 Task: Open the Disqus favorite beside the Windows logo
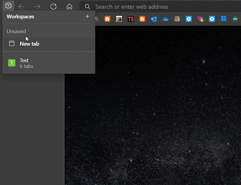coord(212,19)
